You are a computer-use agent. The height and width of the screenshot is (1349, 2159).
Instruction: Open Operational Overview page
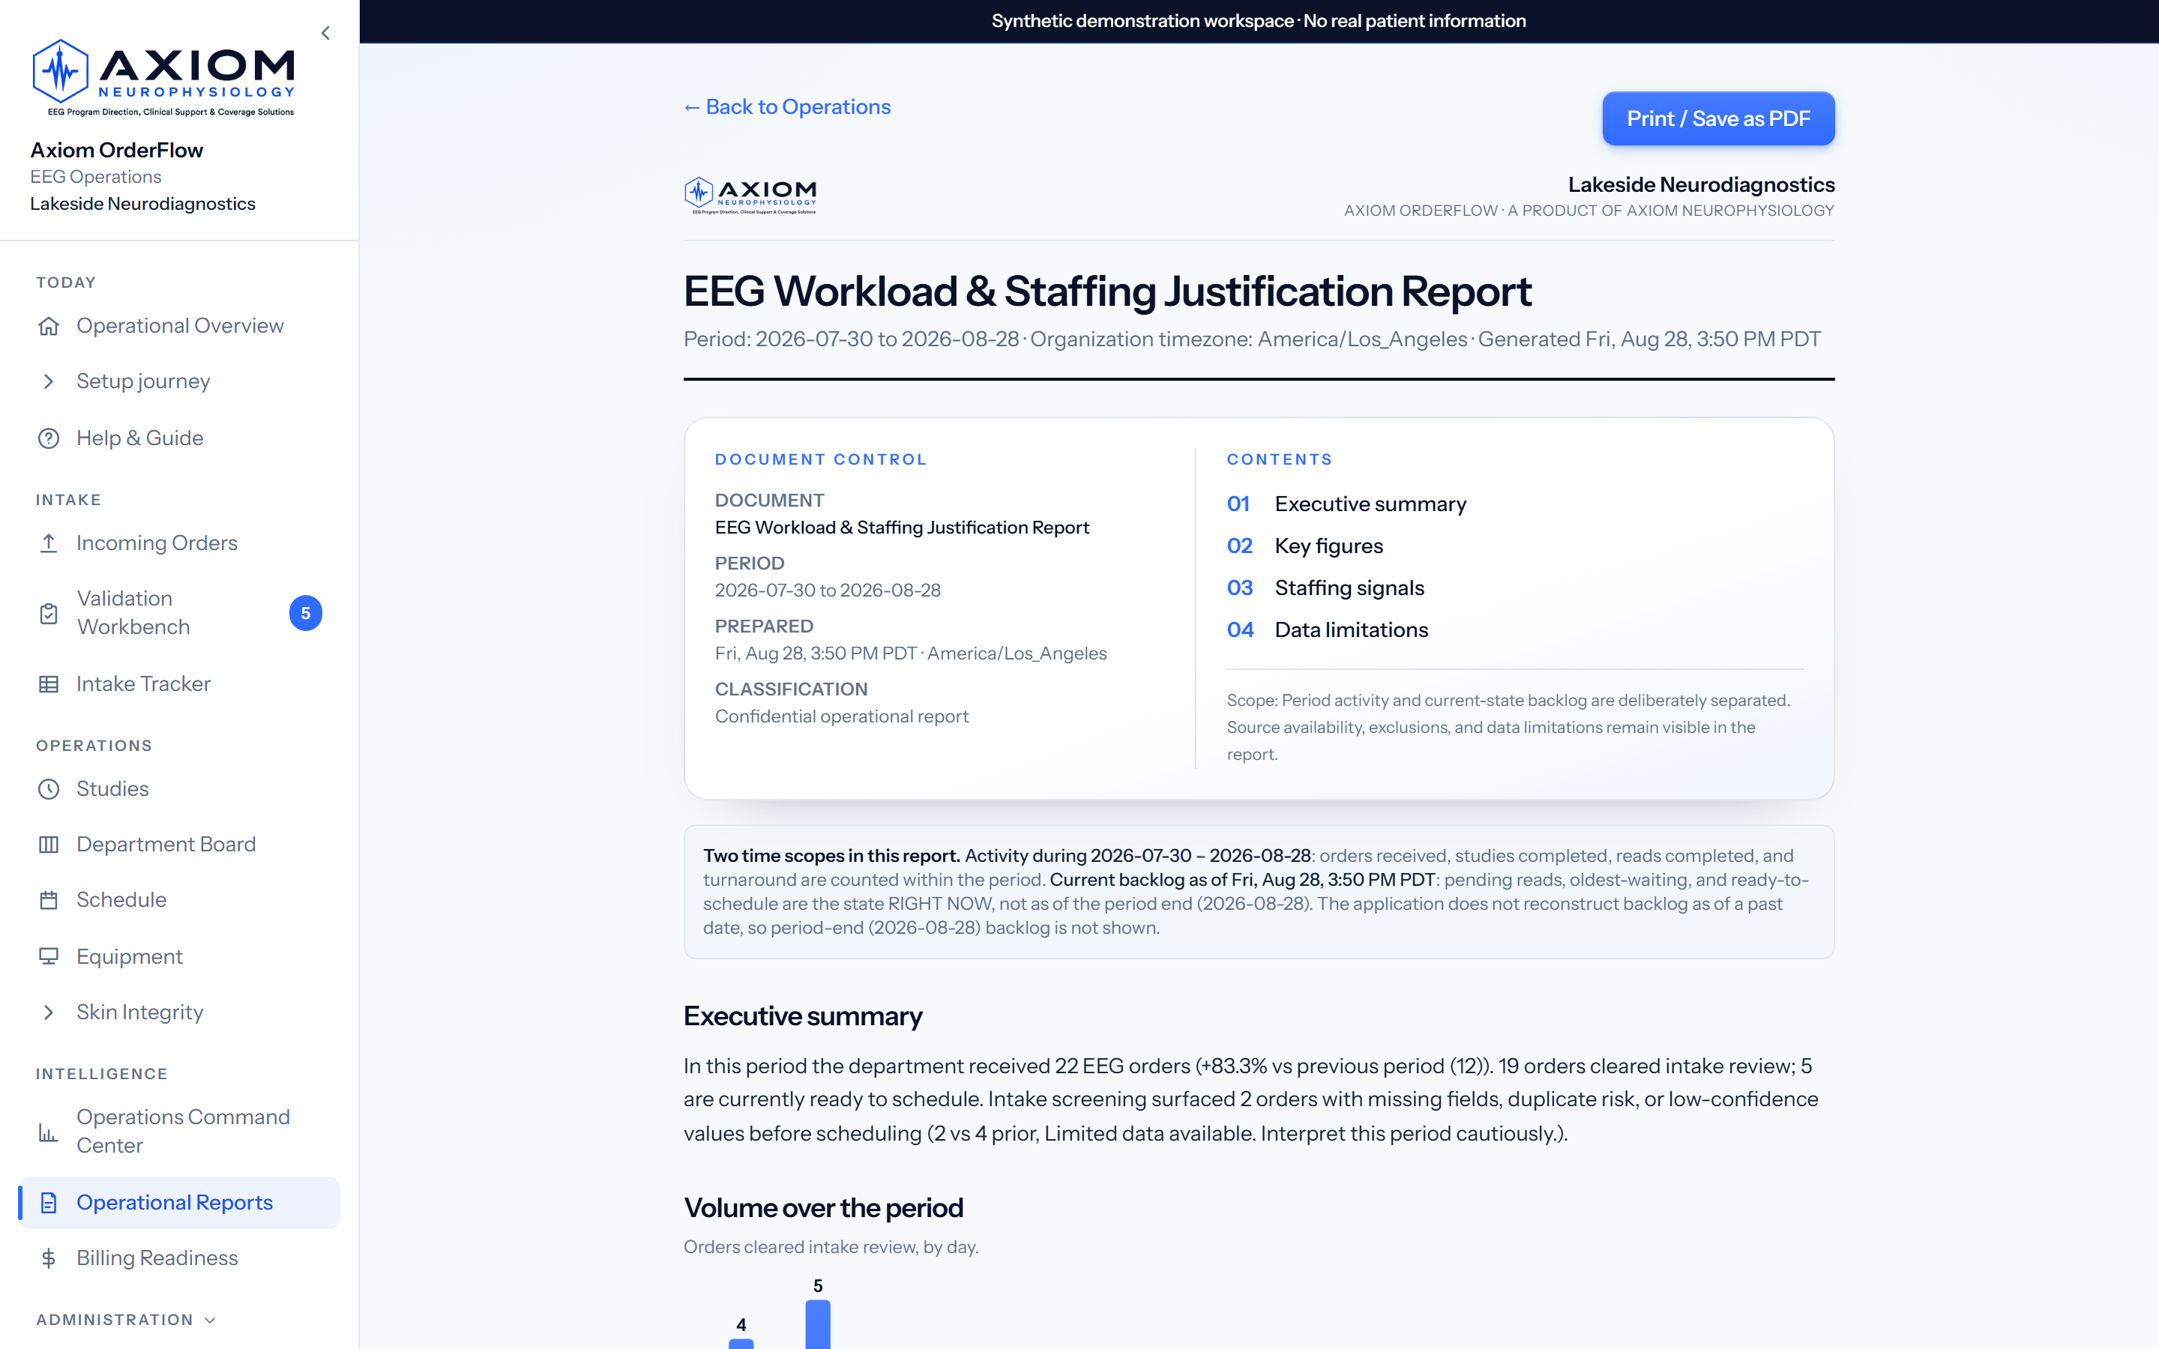tap(179, 326)
